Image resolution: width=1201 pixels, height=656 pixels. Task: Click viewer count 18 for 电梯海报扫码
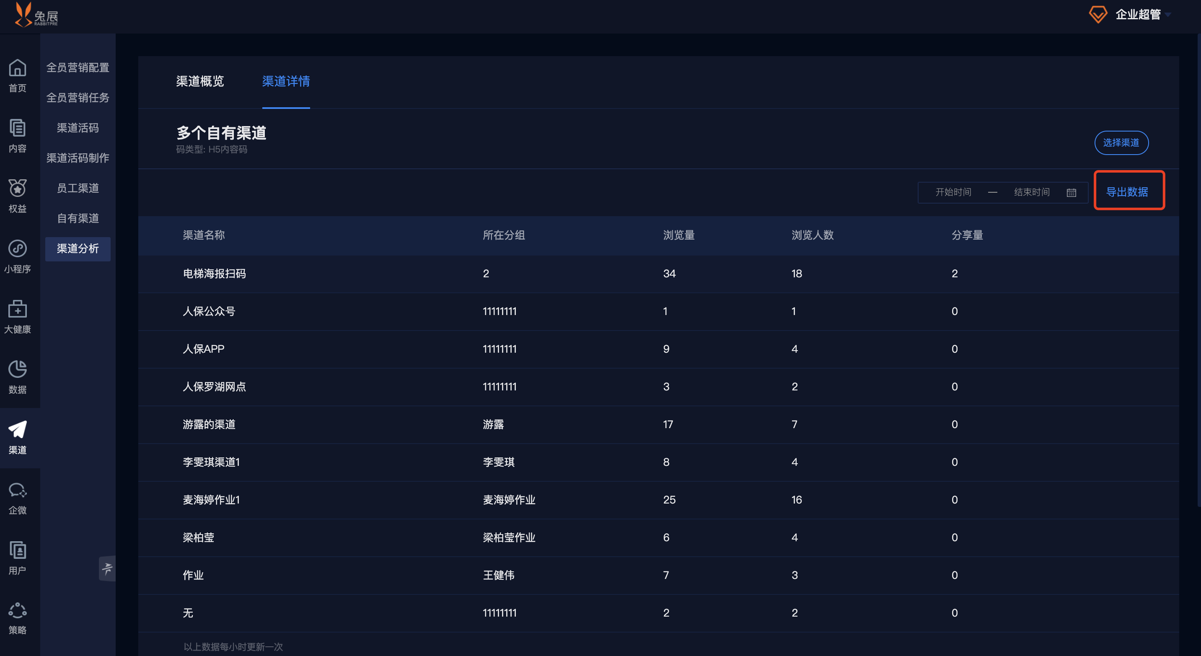click(x=796, y=274)
